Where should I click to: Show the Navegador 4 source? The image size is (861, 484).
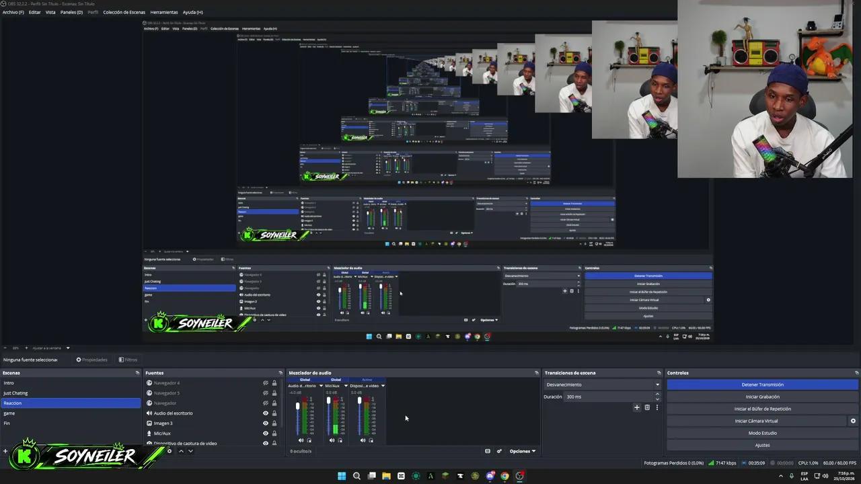pos(266,383)
